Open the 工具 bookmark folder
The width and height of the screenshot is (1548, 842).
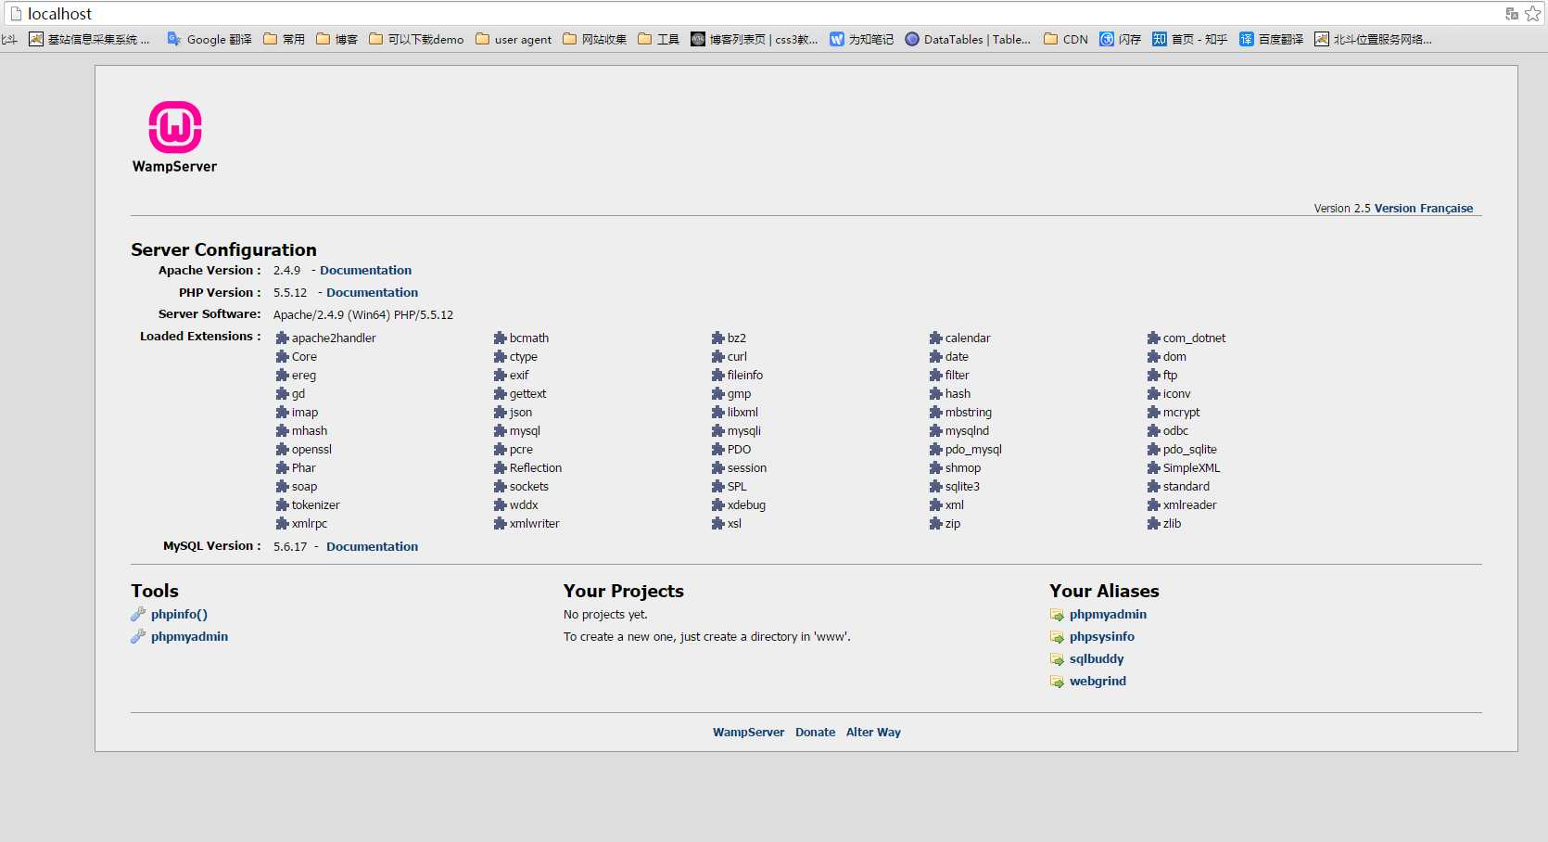[x=659, y=39]
